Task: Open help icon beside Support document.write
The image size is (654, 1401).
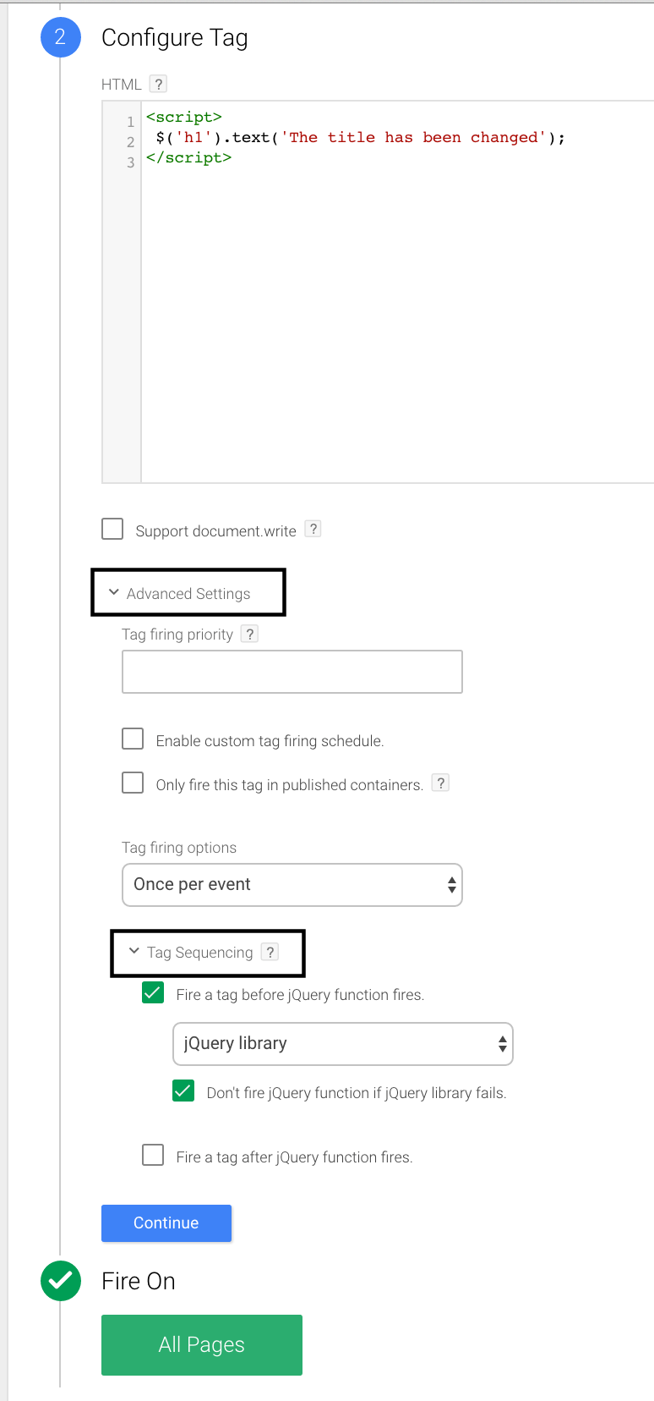Action: point(313,529)
